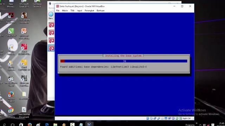This screenshot has width=225, height=126.
Task: Open the New folder desktop icon
Action: tap(24, 96)
